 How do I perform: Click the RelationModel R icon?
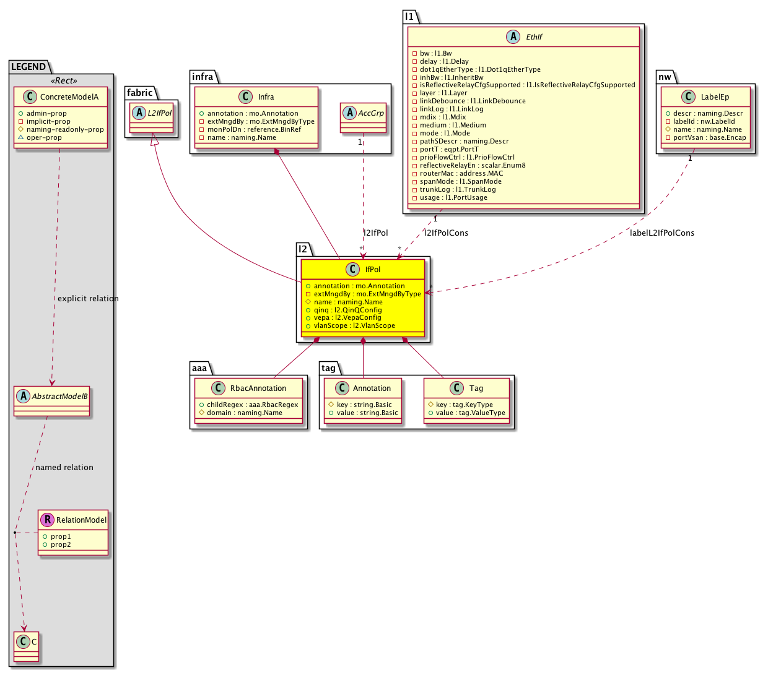[x=47, y=520]
